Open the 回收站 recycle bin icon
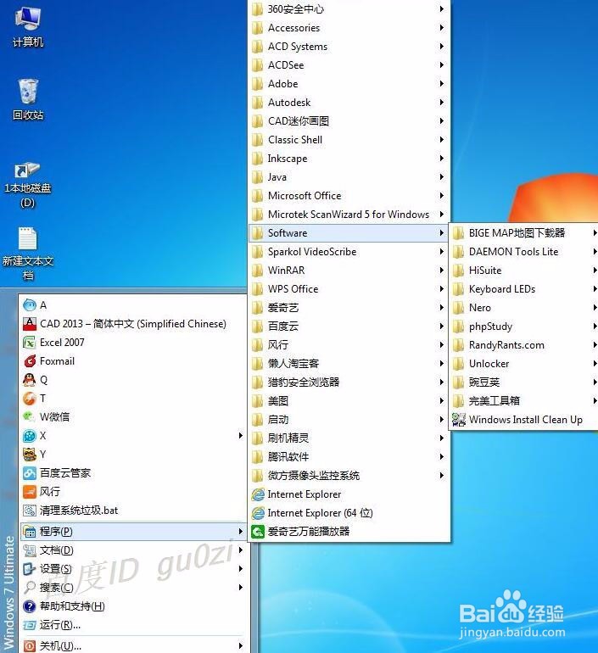Image resolution: width=598 pixels, height=653 pixels. [28, 99]
